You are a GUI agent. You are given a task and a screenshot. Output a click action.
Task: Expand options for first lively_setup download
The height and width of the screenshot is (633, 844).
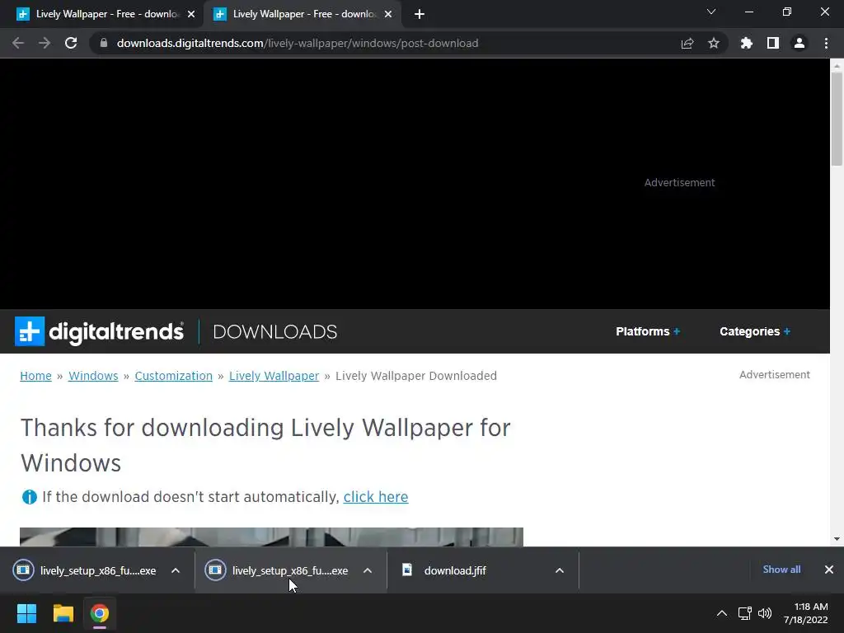(x=176, y=570)
